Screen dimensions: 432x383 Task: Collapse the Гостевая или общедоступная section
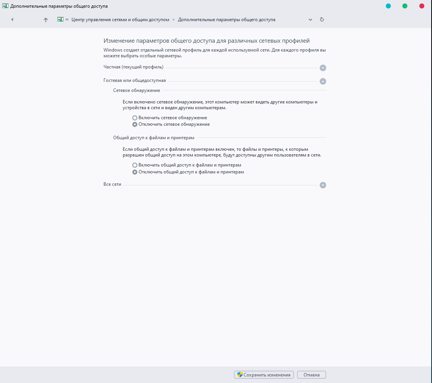(323, 81)
